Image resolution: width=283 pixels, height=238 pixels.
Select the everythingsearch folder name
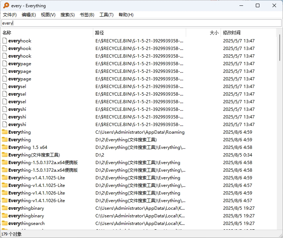point(26,224)
